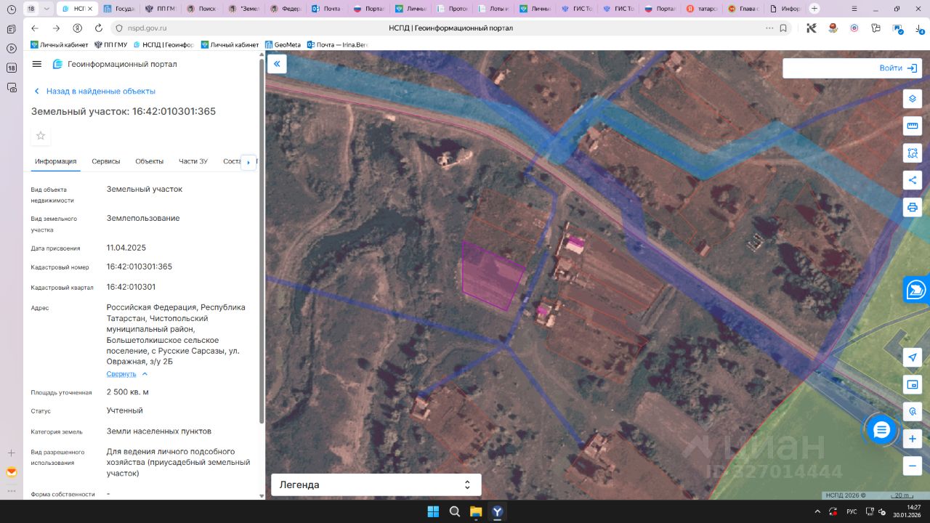Click the Геоинформационный портал logo title
Viewport: 930px width, 523px height.
coord(115,64)
